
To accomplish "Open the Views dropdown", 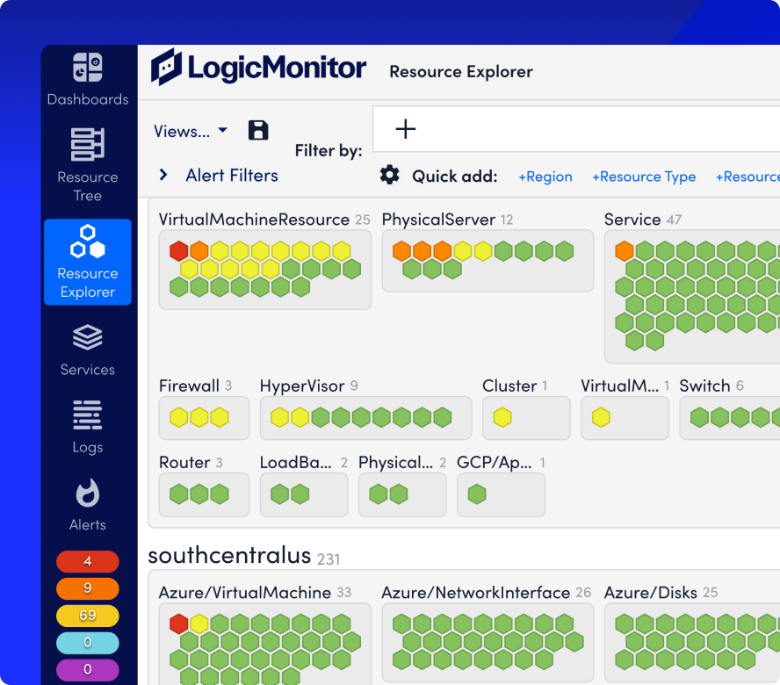I will point(191,132).
